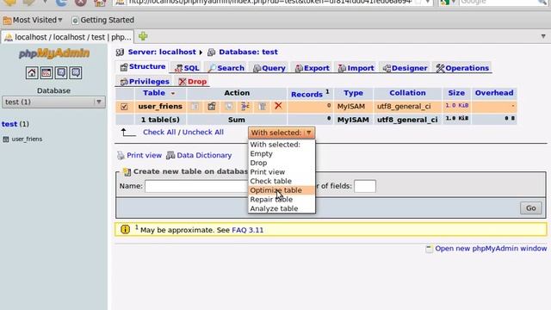This screenshot has width=551, height=310.
Task: Click the Go button
Action: pyautogui.click(x=530, y=208)
